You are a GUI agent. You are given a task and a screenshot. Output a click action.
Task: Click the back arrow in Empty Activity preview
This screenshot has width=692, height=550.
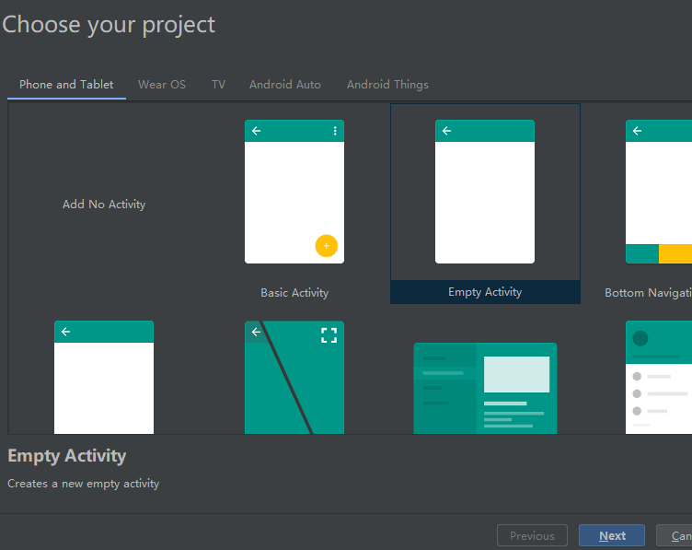(x=446, y=131)
